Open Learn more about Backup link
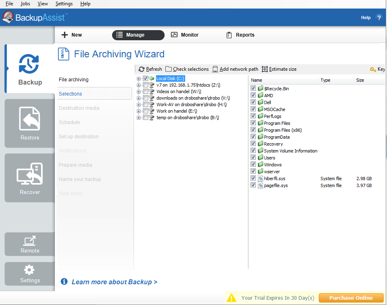Viewport: 387px width, 305px height. [x=115, y=282]
